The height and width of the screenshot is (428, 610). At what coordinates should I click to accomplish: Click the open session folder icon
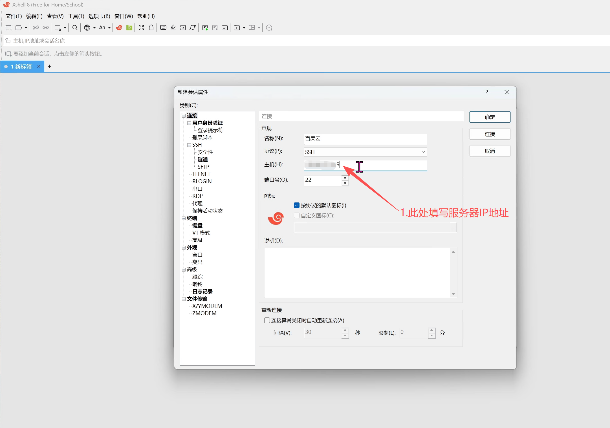(19, 28)
